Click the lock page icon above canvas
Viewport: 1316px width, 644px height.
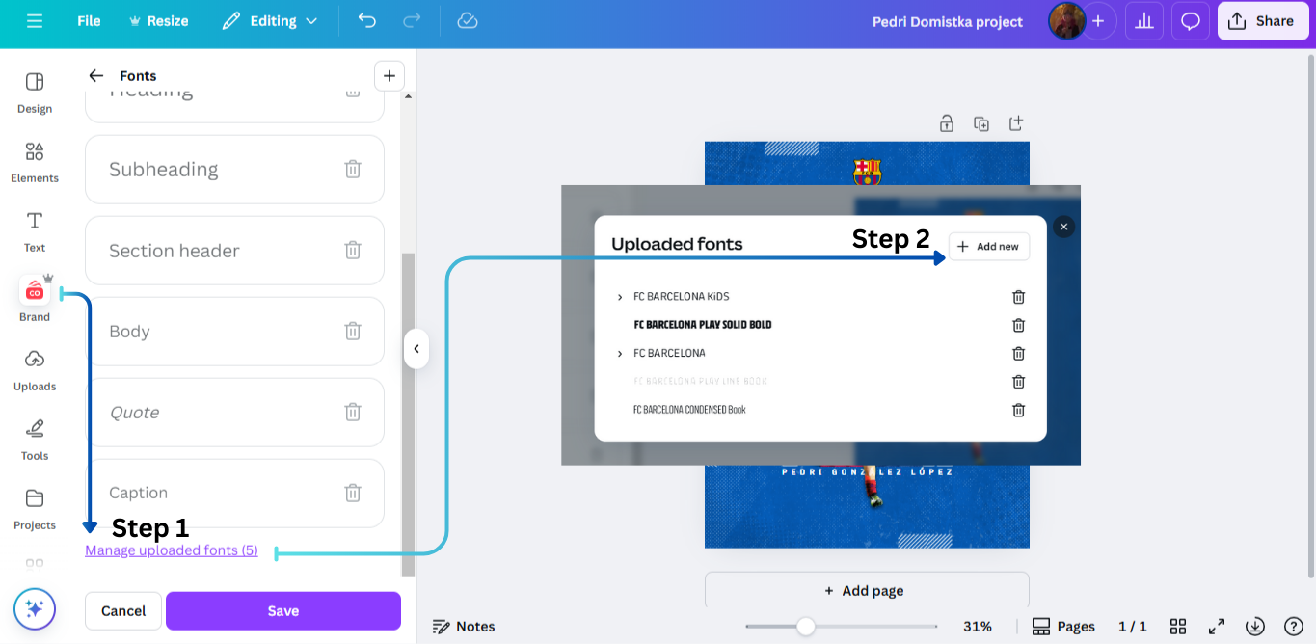tap(947, 123)
